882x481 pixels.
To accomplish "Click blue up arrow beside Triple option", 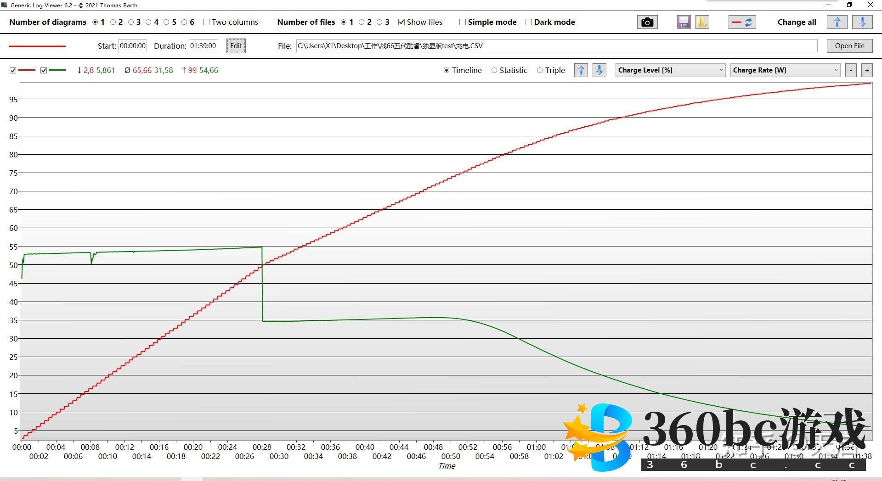I will (581, 70).
